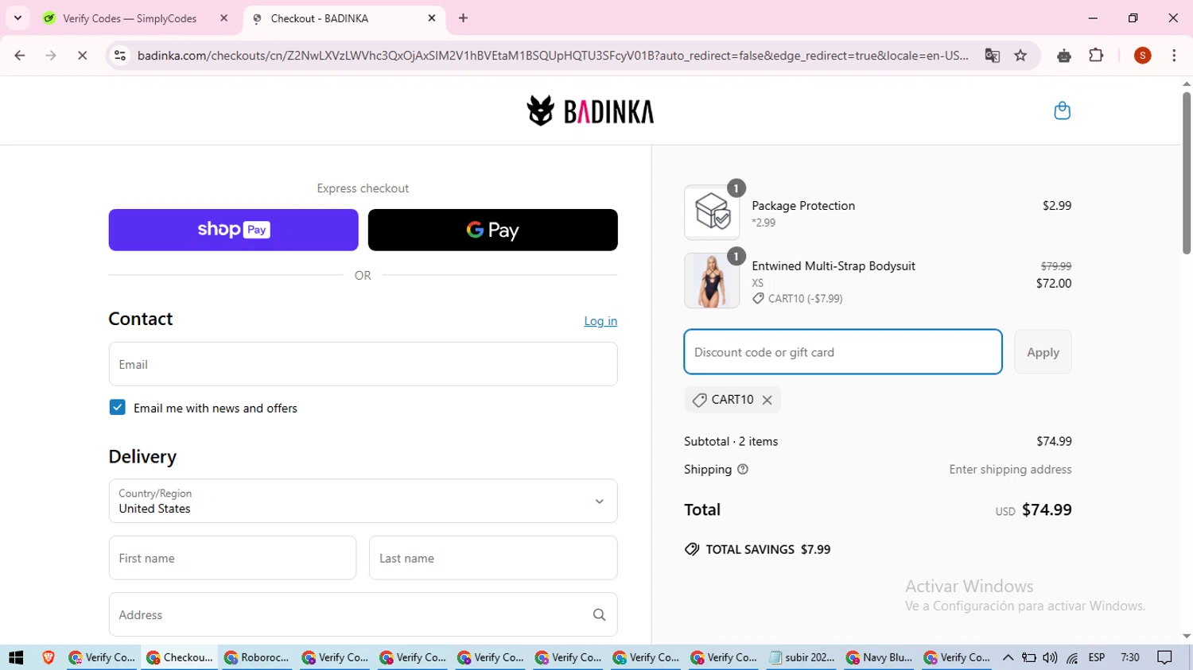Image resolution: width=1193 pixels, height=670 pixels.
Task: Click the translate page icon
Action: click(992, 56)
